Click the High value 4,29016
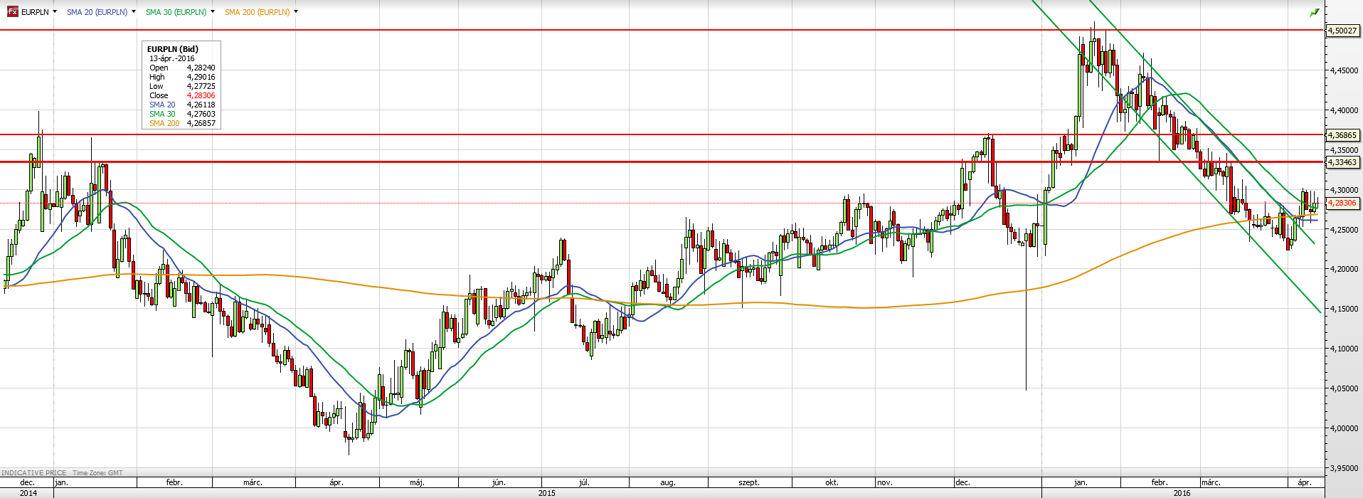The width and height of the screenshot is (1363, 498). click(x=201, y=77)
